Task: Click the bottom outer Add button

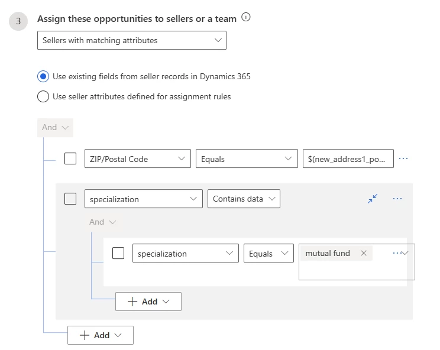Action: [x=100, y=335]
